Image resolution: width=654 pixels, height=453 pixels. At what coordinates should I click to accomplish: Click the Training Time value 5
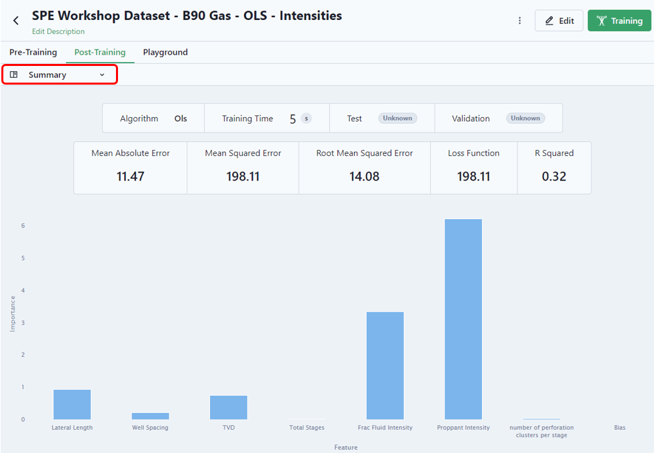click(x=293, y=119)
